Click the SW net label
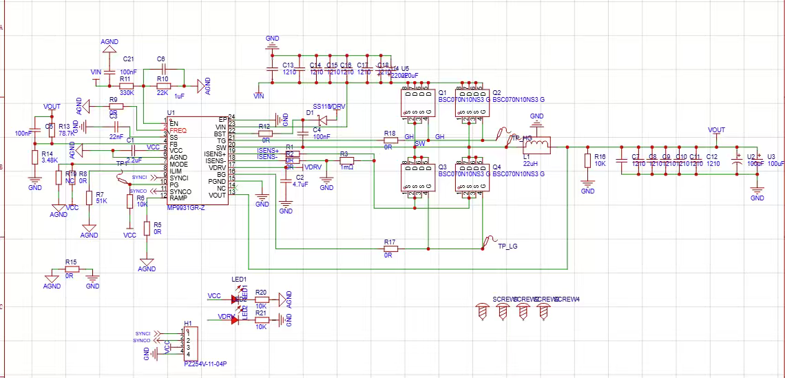Screen dimensions: 785x378 pos(419,143)
